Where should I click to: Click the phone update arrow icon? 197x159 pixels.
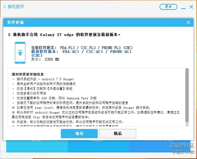click(x=20, y=53)
